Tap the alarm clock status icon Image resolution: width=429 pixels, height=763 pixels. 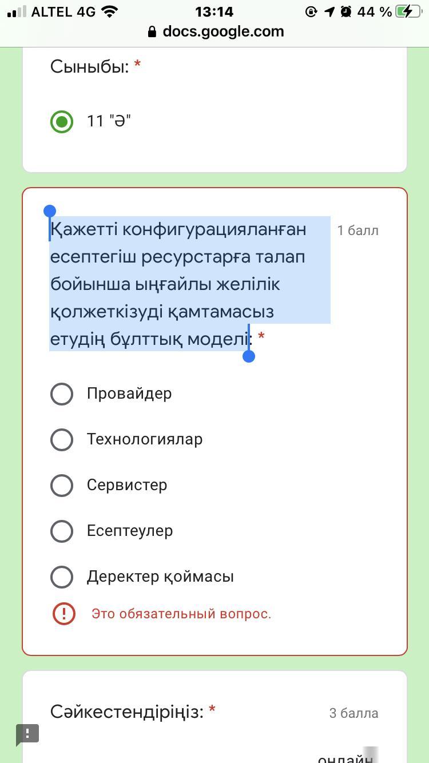click(x=345, y=11)
